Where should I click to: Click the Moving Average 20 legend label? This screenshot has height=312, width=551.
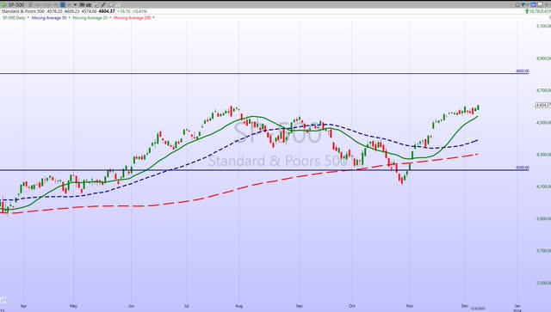90,17
